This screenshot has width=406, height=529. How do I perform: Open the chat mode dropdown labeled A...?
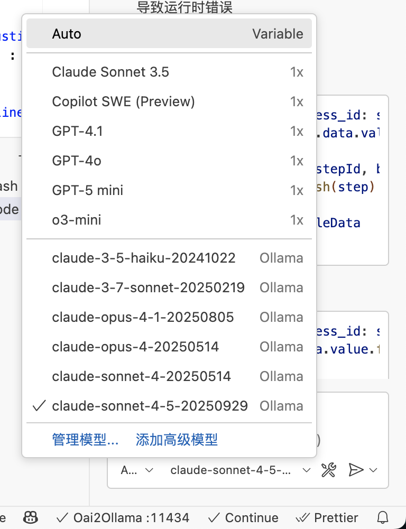137,470
